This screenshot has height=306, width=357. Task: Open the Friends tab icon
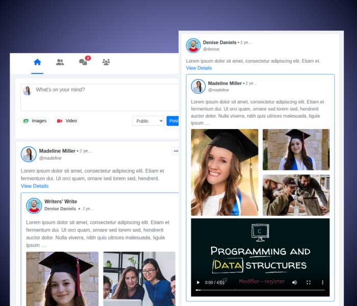(60, 62)
